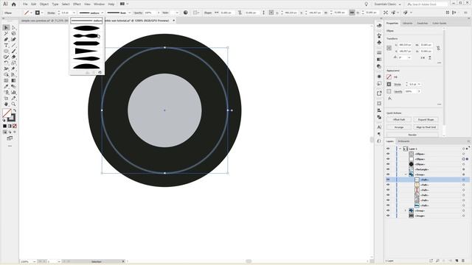Screen dimensions: 472x265
Task: Click the Stroke swatch in Appearance section
Action: pos(389,85)
